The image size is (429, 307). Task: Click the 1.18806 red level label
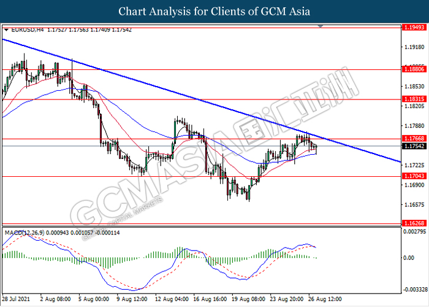(x=414, y=69)
